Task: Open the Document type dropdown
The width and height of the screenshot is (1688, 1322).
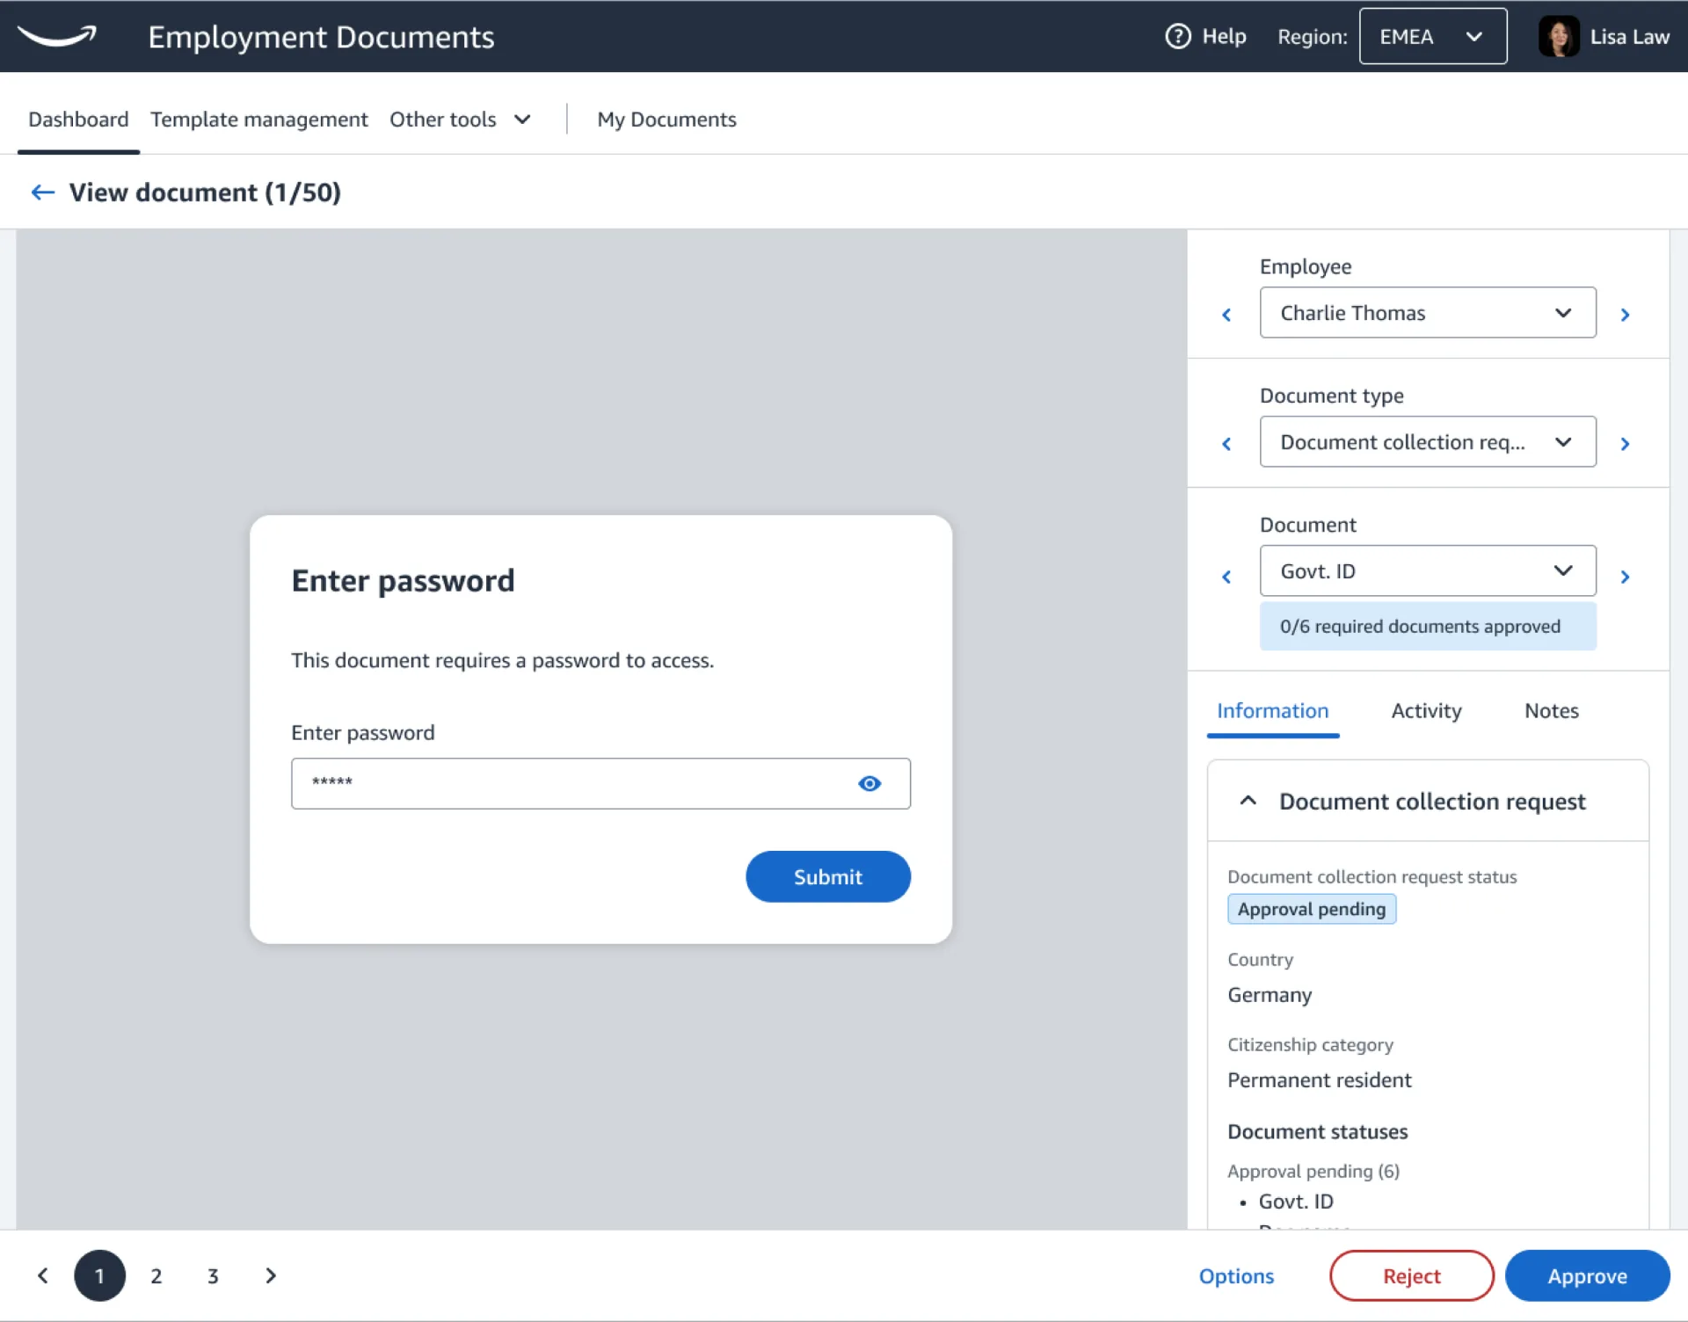Action: (1428, 441)
